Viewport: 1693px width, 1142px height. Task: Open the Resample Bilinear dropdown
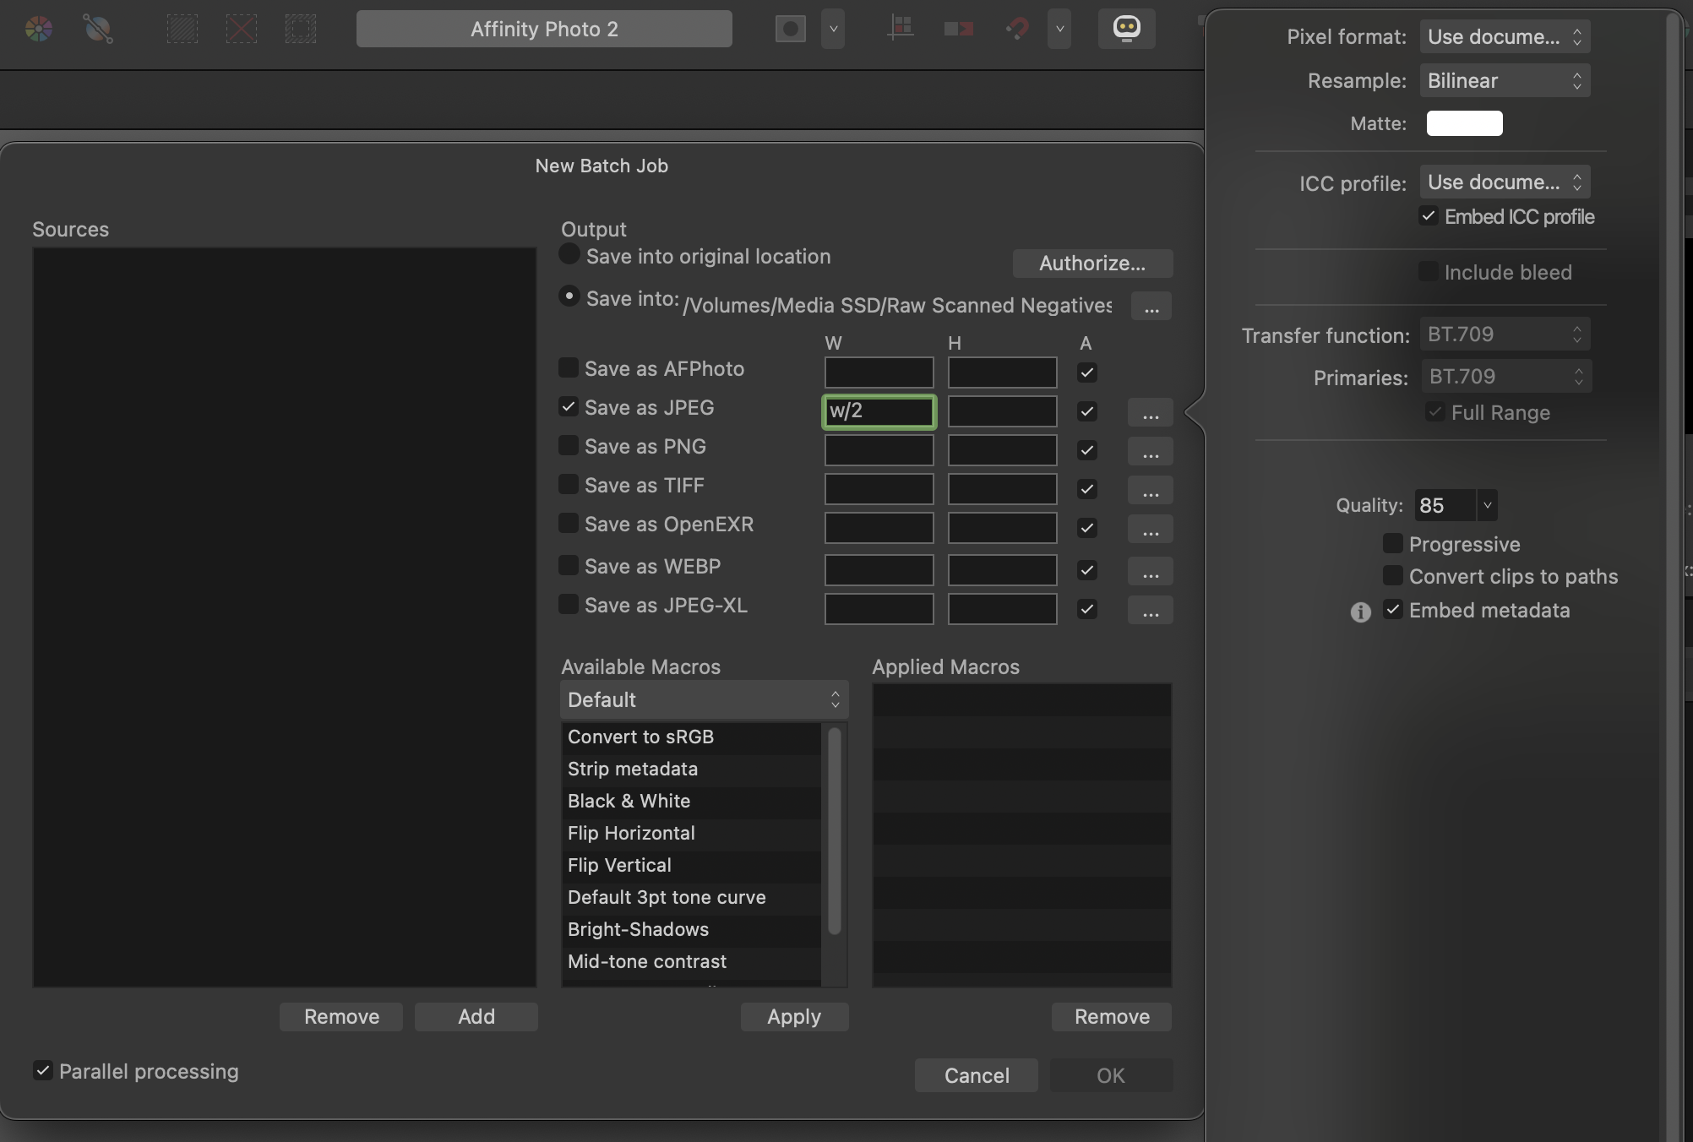1505,81
